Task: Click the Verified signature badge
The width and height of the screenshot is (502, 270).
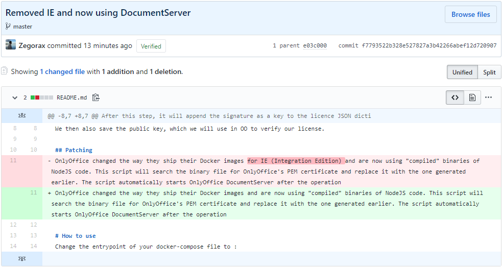Action: pos(151,46)
